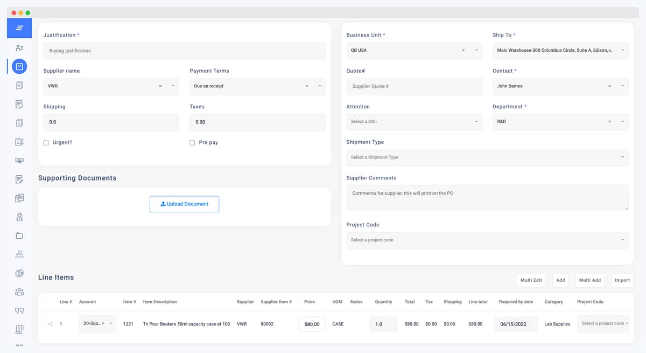The image size is (646, 353).
Task: Open the folder icon in the sidebar
Action: (x=19, y=235)
